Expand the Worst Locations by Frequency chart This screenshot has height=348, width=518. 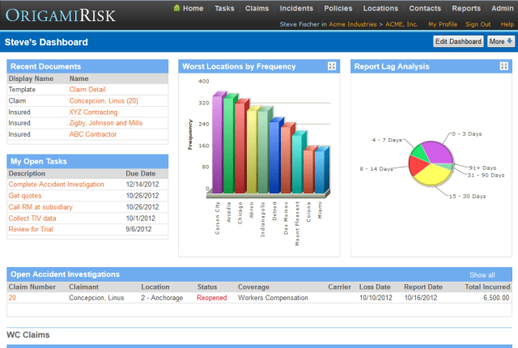pos(332,66)
